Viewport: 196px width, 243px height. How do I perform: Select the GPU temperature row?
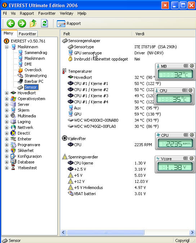(x=114, y=114)
